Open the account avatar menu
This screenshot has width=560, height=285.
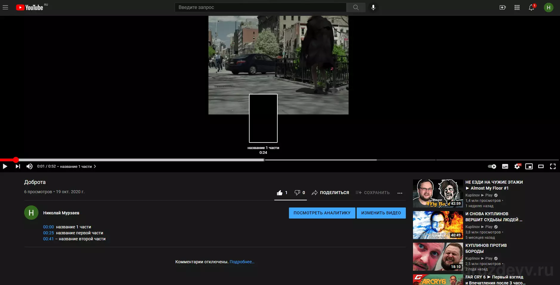[x=549, y=7]
